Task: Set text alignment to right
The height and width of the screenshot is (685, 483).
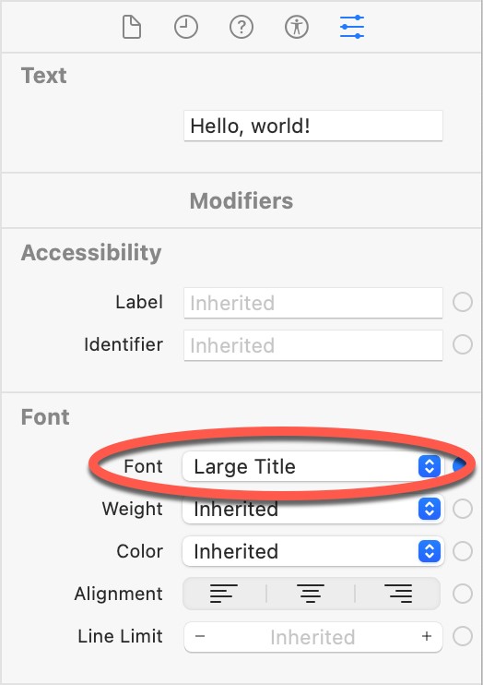Action: point(398,594)
